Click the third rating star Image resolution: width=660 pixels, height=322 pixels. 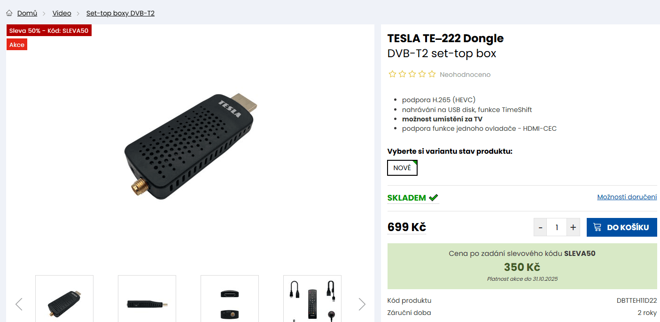(x=412, y=74)
